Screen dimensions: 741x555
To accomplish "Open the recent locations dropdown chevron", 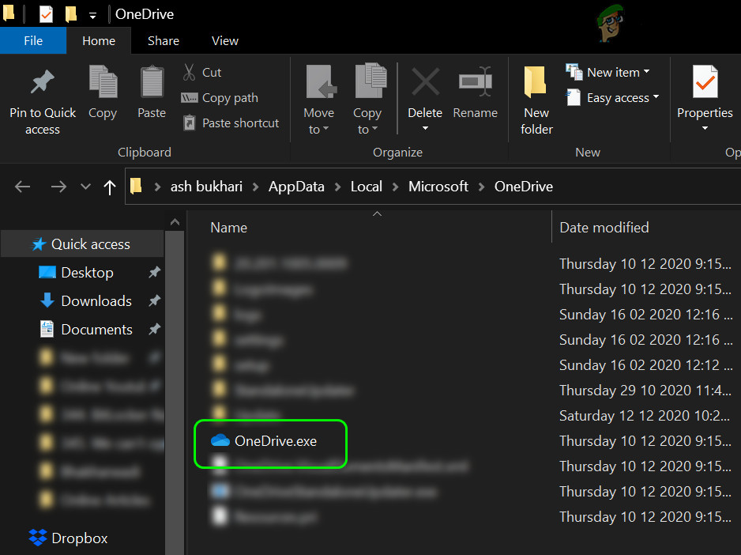I will click(85, 187).
